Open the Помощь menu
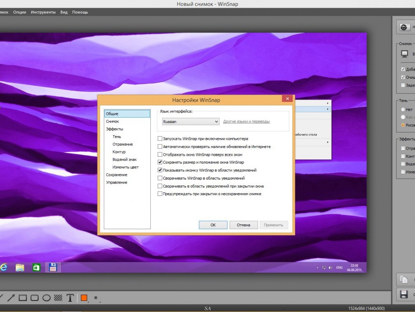This screenshot has width=415, height=312. pyautogui.click(x=80, y=12)
